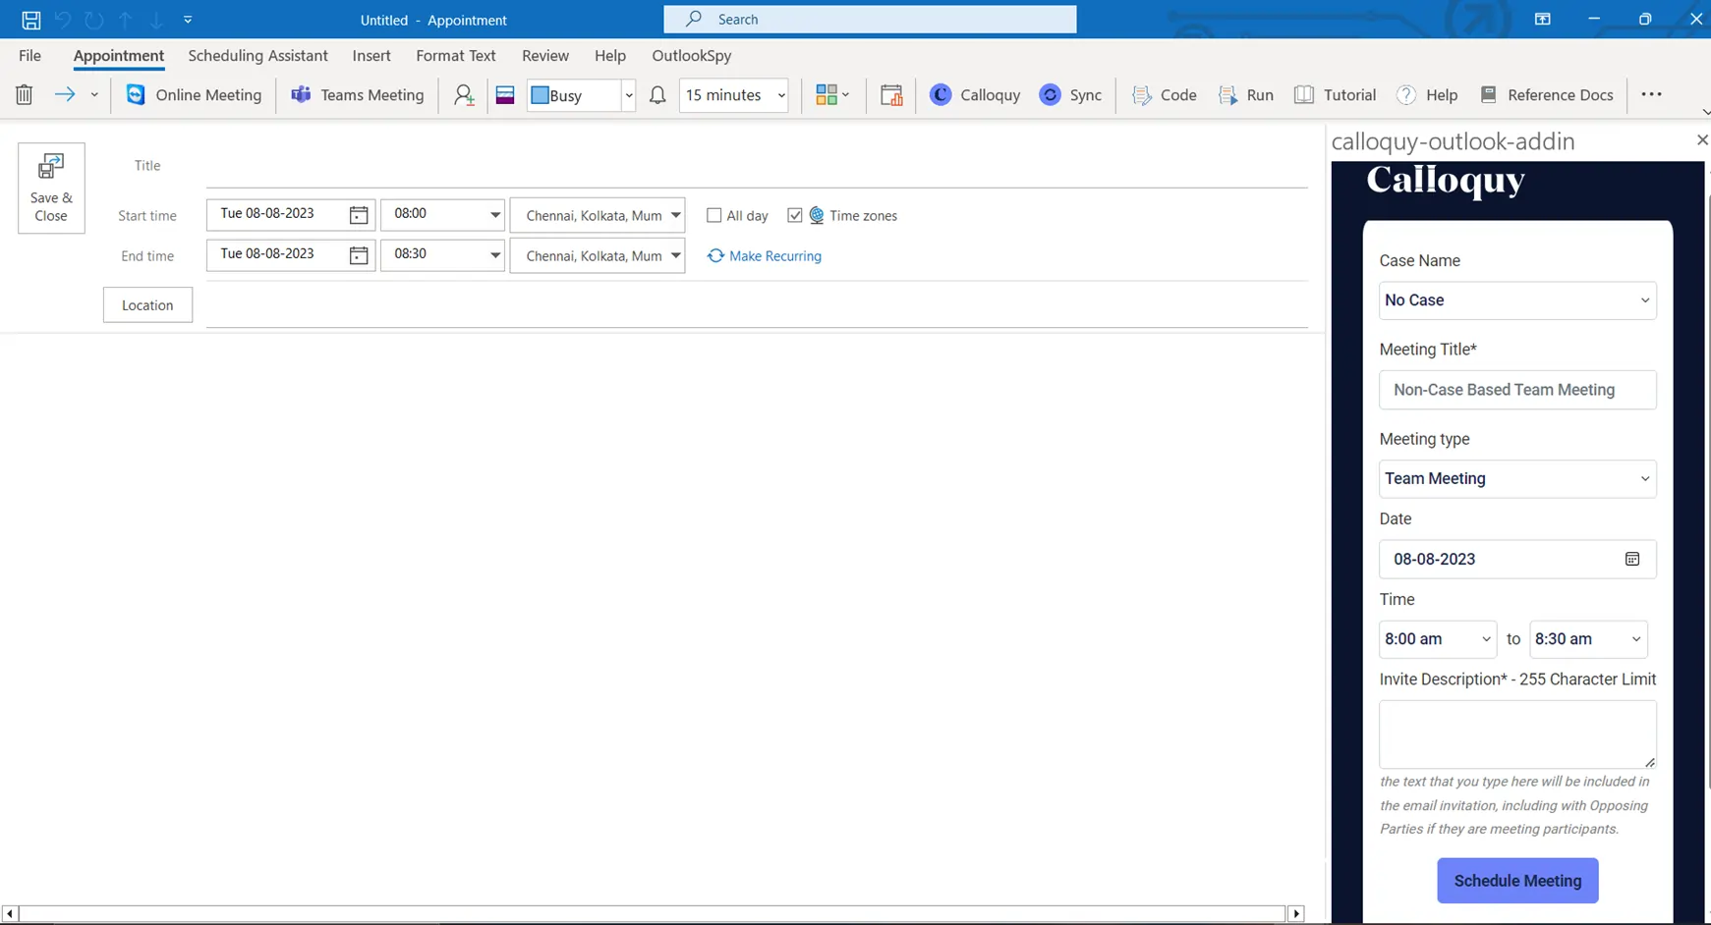Switch to the Insert tab
This screenshot has height=925, width=1711.
pyautogui.click(x=371, y=56)
